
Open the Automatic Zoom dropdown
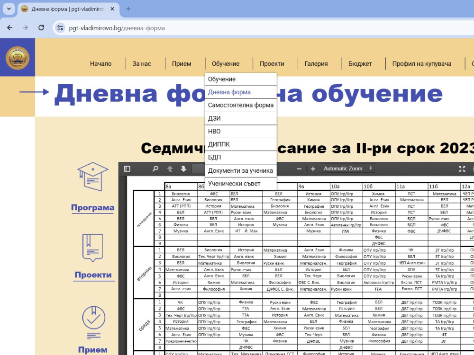click(x=347, y=169)
